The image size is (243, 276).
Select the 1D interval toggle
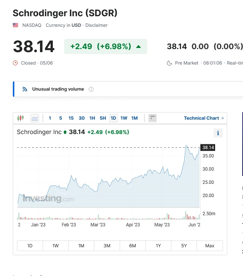pos(113,118)
